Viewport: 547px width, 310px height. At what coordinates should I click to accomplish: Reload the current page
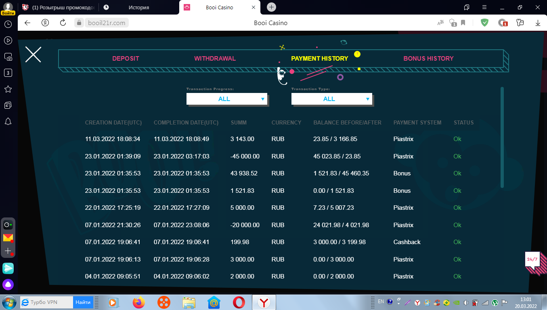[x=63, y=23]
